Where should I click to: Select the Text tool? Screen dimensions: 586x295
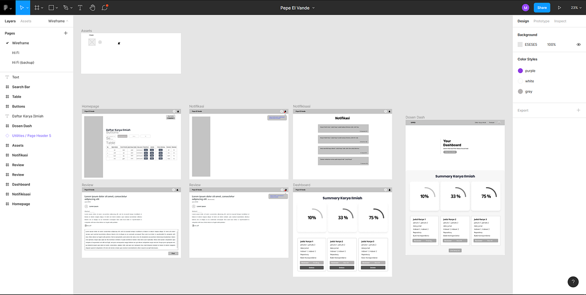80,7
